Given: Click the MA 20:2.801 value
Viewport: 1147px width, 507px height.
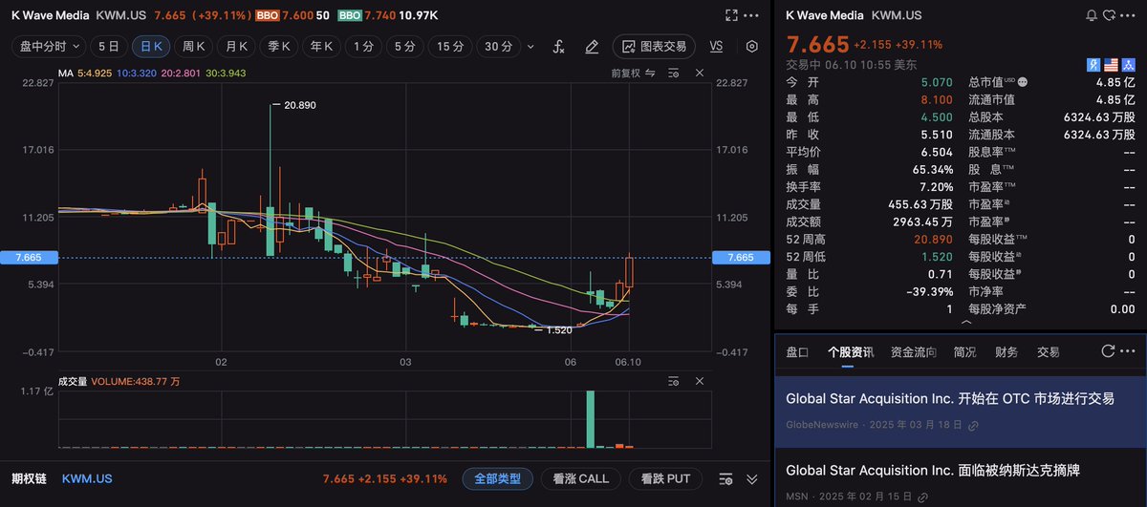Looking at the screenshot, I should (183, 73).
